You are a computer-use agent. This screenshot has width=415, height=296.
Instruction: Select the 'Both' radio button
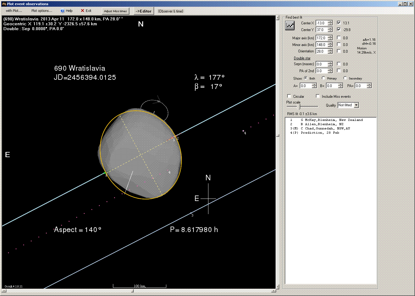[x=305, y=78]
